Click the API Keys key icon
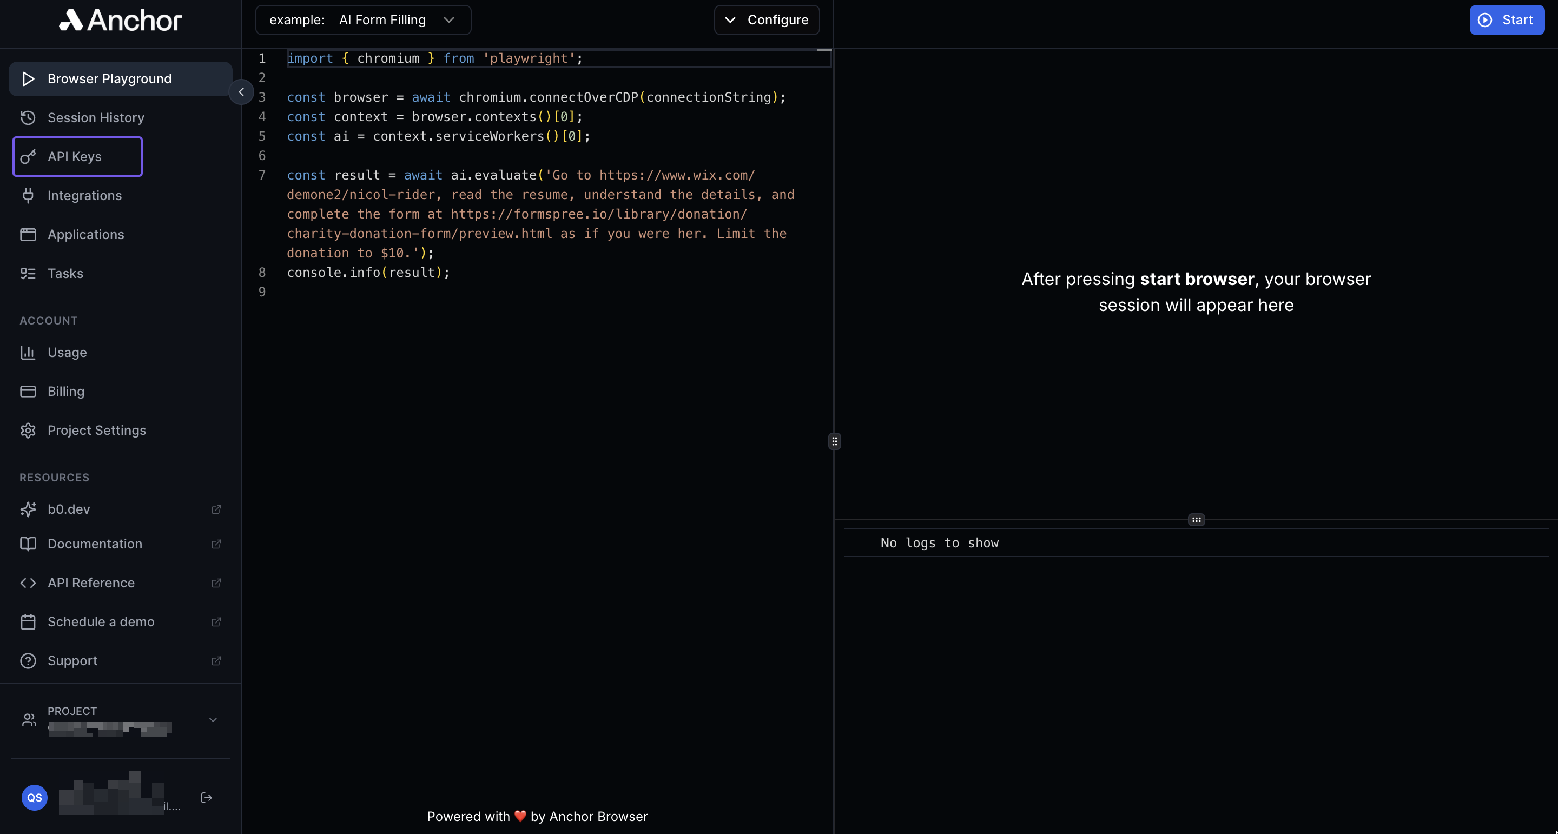This screenshot has height=834, width=1558. 28,157
